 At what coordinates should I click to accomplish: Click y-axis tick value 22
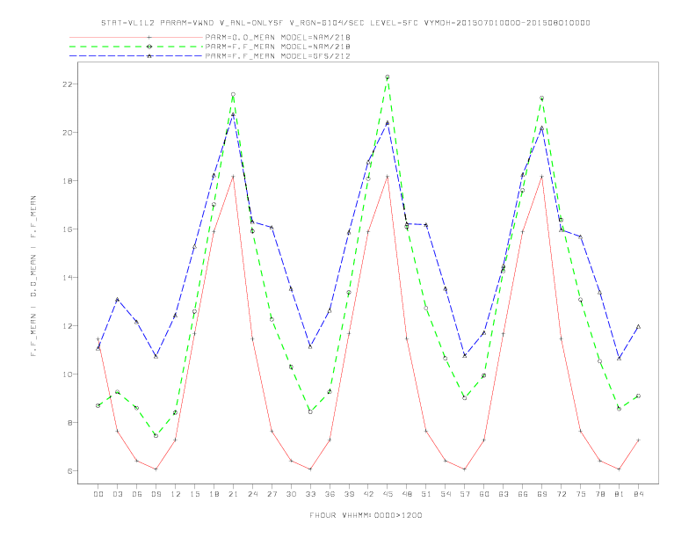(x=68, y=84)
